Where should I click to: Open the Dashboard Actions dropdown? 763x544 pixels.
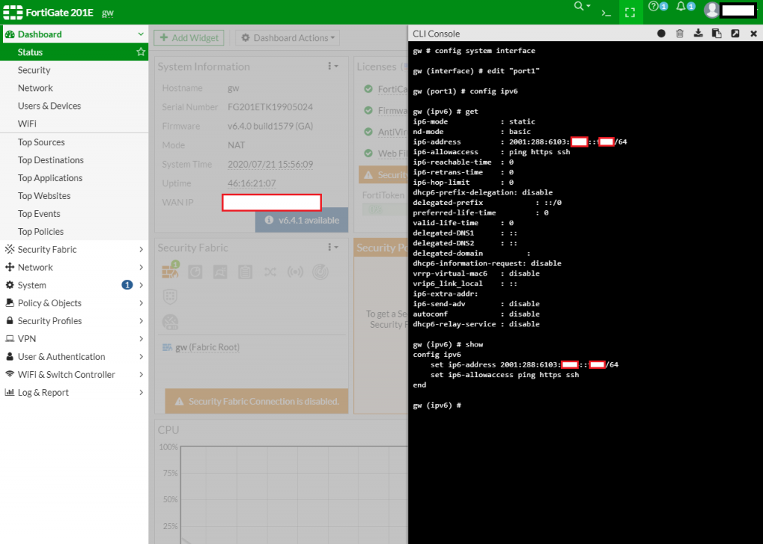pyautogui.click(x=288, y=38)
